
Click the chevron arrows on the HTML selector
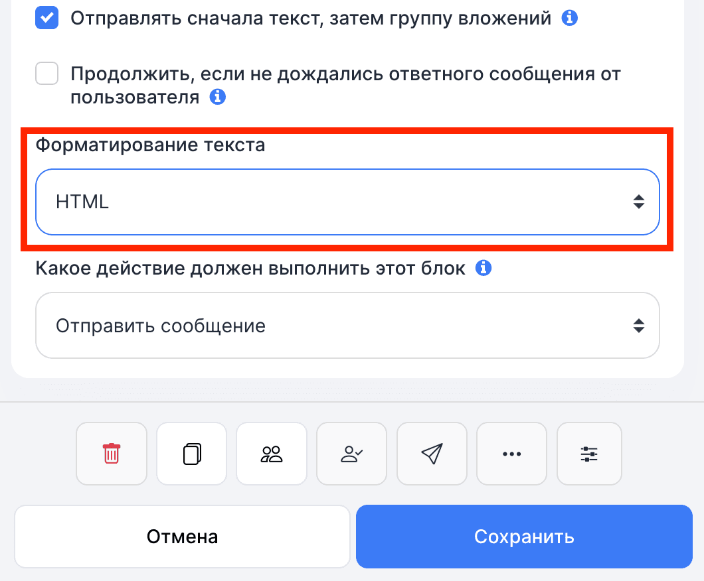pos(638,202)
